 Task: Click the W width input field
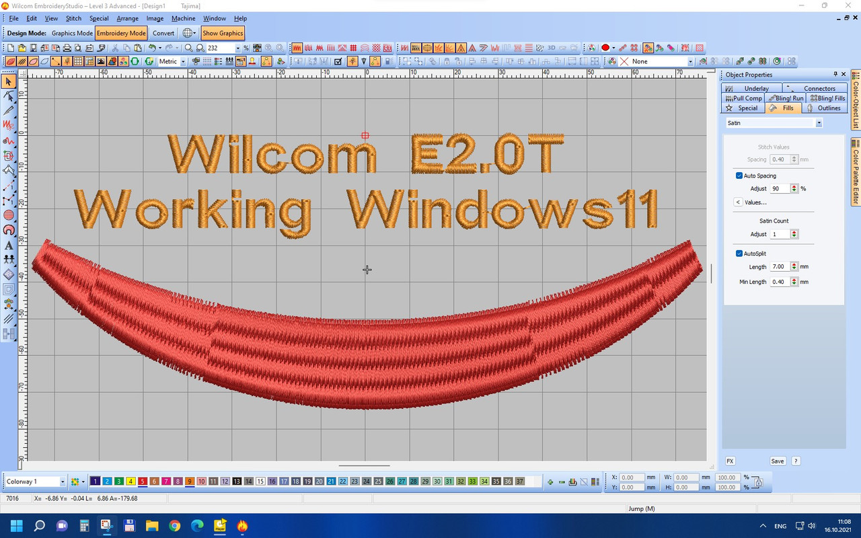(686, 477)
